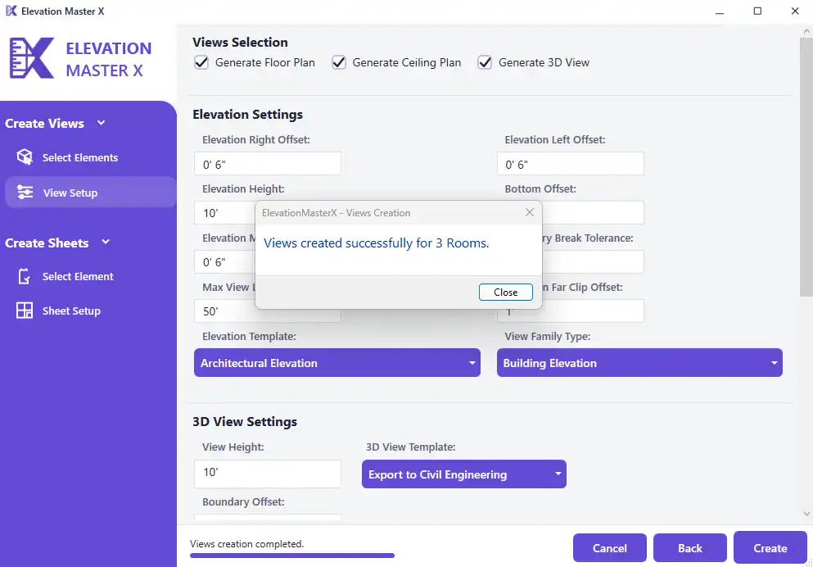813x567 pixels.
Task: Maximize the Elevation Master X window
Action: click(757, 11)
